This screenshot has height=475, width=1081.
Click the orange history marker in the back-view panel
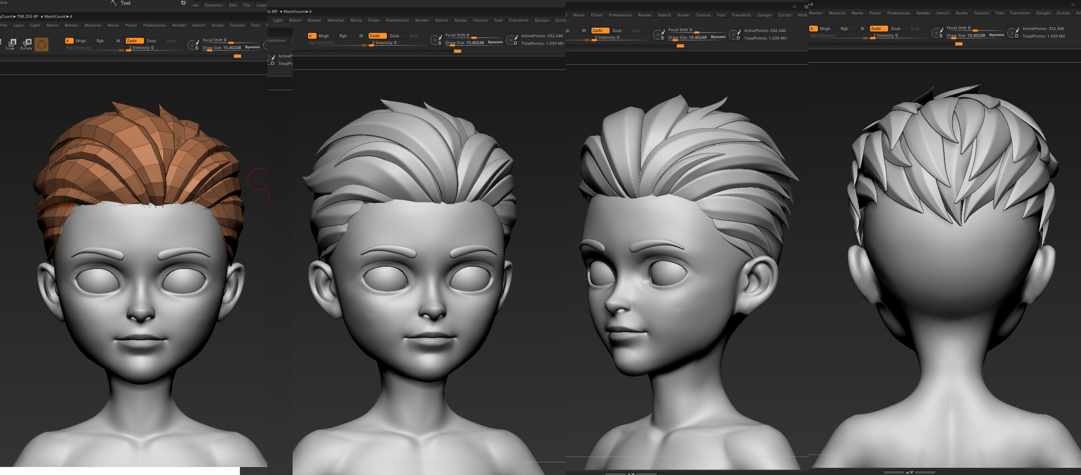(959, 44)
